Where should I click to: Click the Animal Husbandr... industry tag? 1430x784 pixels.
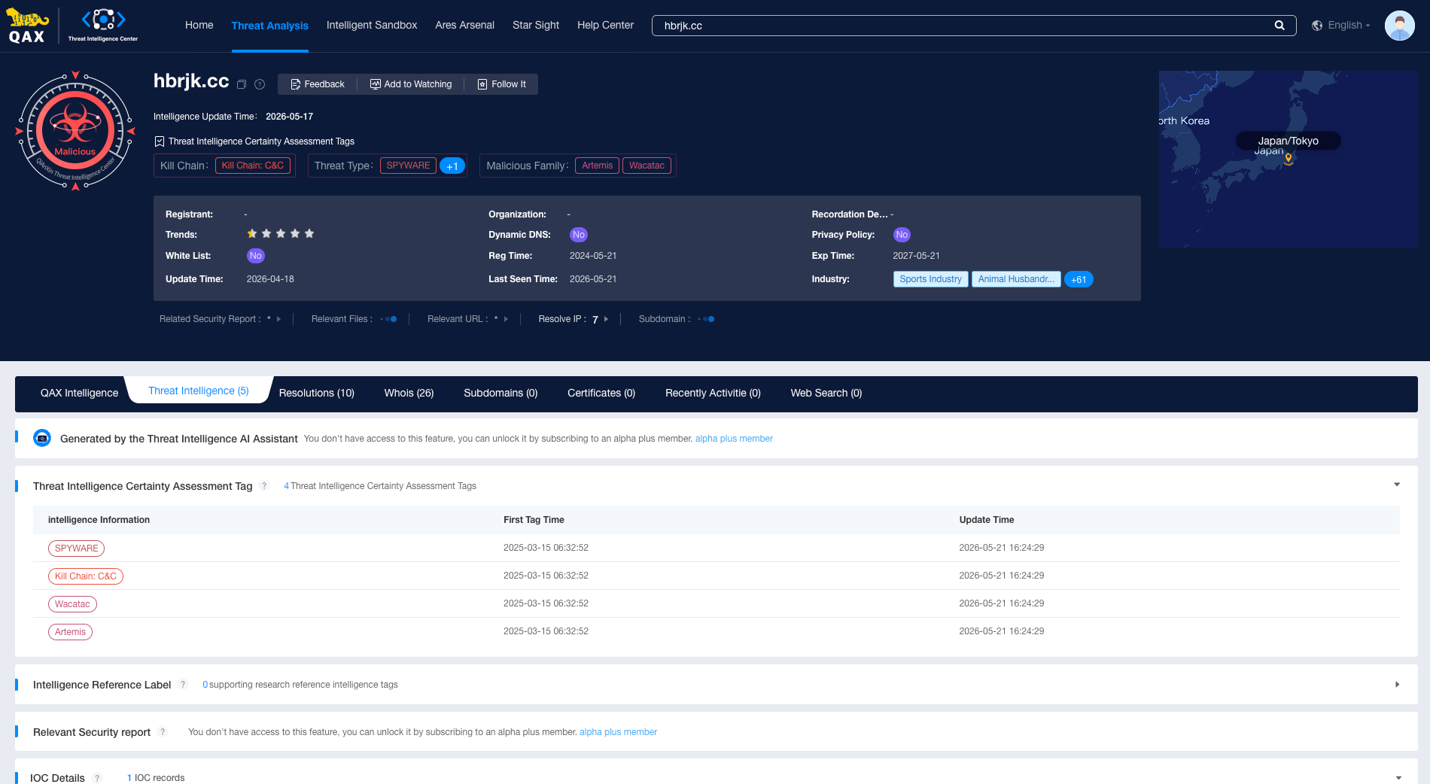pos(1017,279)
